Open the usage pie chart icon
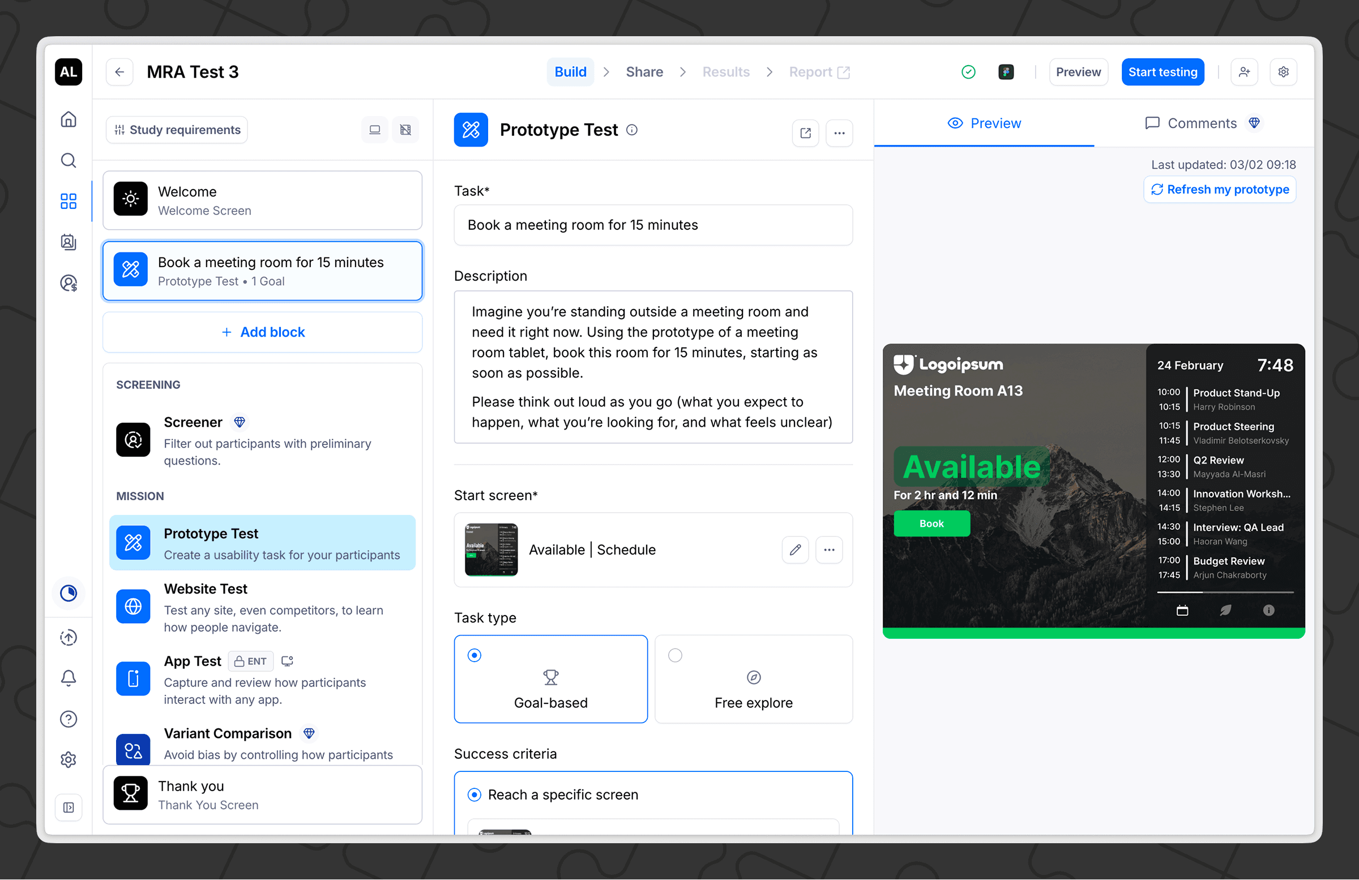This screenshot has height=880, width=1359. (x=69, y=594)
